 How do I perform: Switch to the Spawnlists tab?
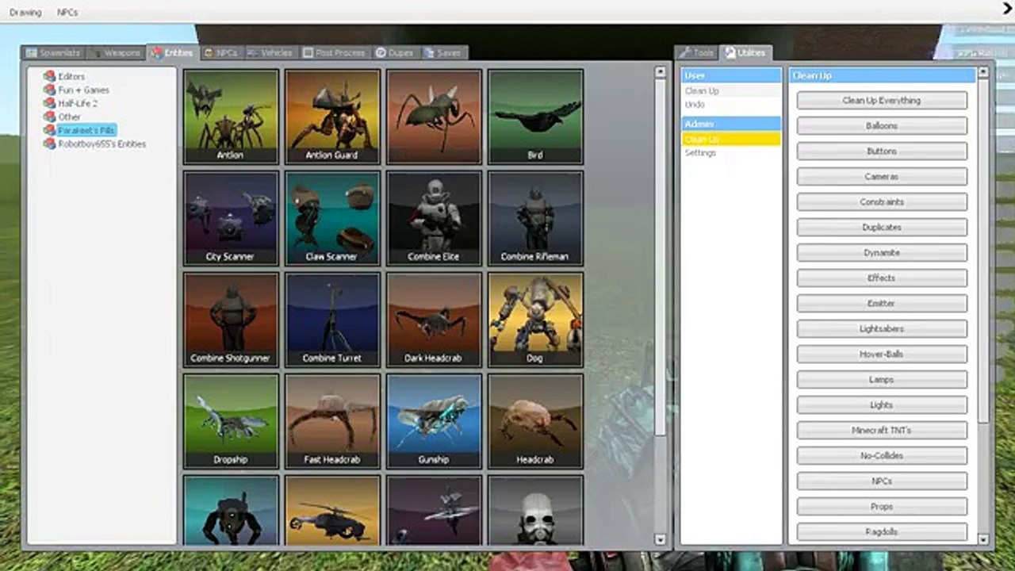pos(53,53)
